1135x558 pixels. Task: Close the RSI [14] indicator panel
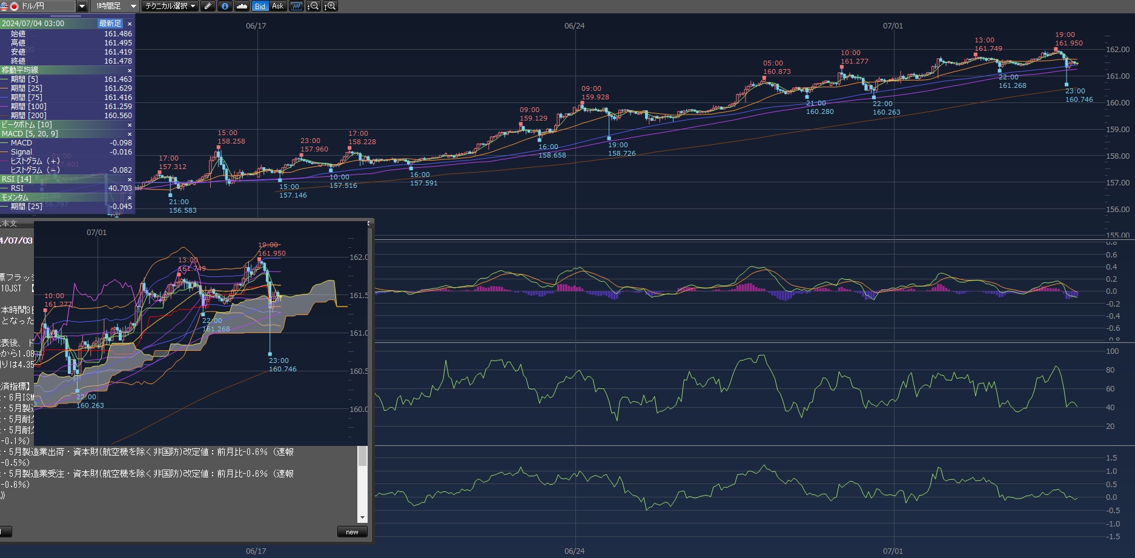point(130,179)
